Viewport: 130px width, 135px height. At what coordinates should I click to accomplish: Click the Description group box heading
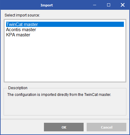pyautogui.click(x=18, y=88)
